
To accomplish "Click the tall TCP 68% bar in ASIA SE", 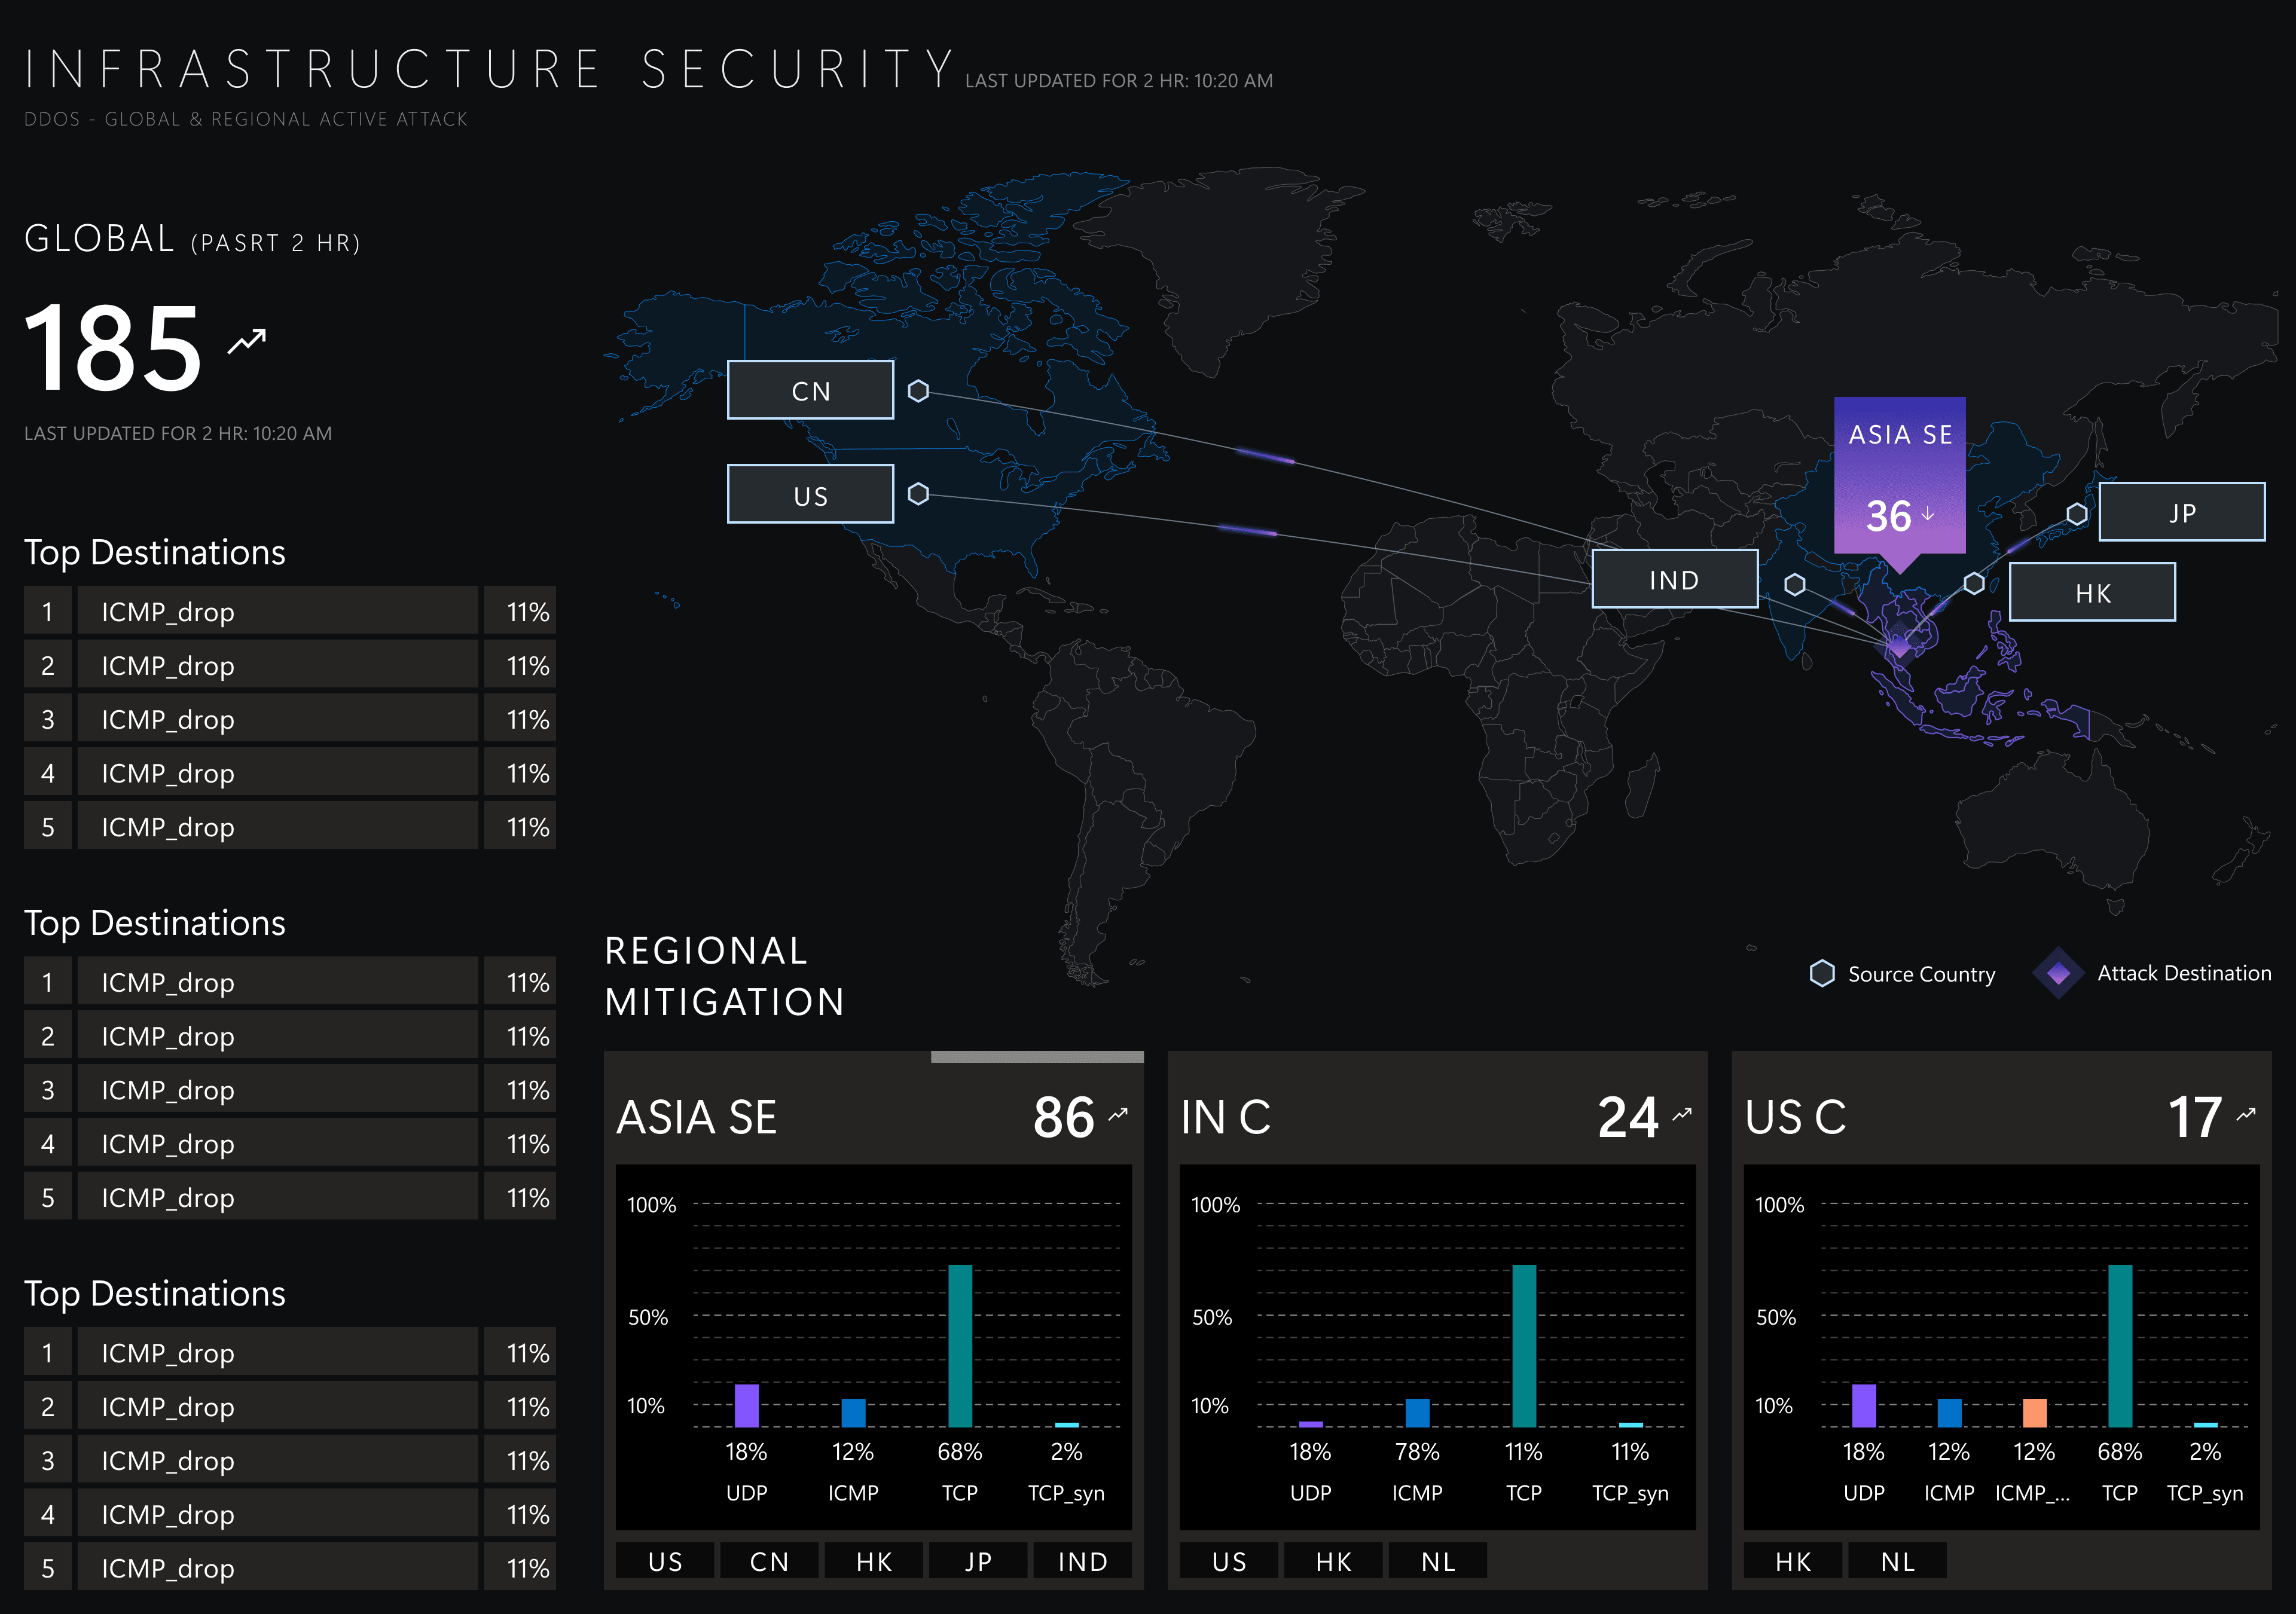I will (960, 1345).
